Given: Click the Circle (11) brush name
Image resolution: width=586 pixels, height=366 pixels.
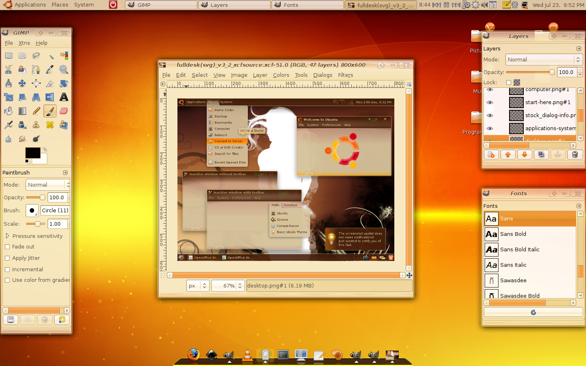Looking at the screenshot, I should [x=55, y=211].
